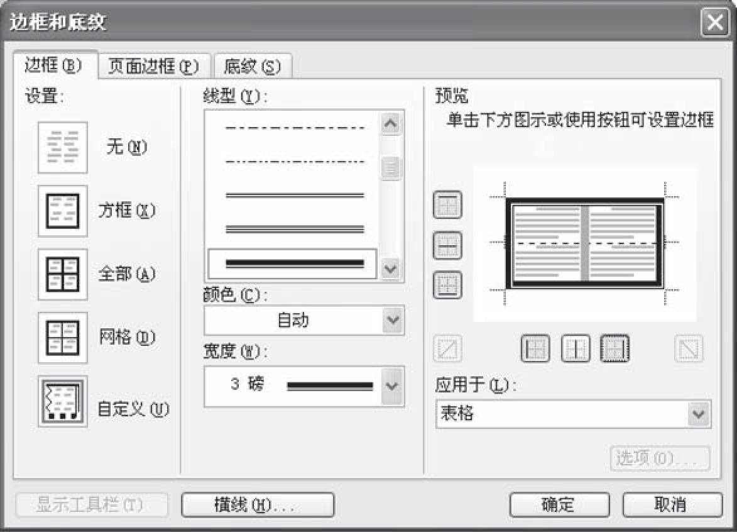This screenshot has height=532, width=737.
Task: Open the 应用于 dropdown showing 表格
Action: 574,414
